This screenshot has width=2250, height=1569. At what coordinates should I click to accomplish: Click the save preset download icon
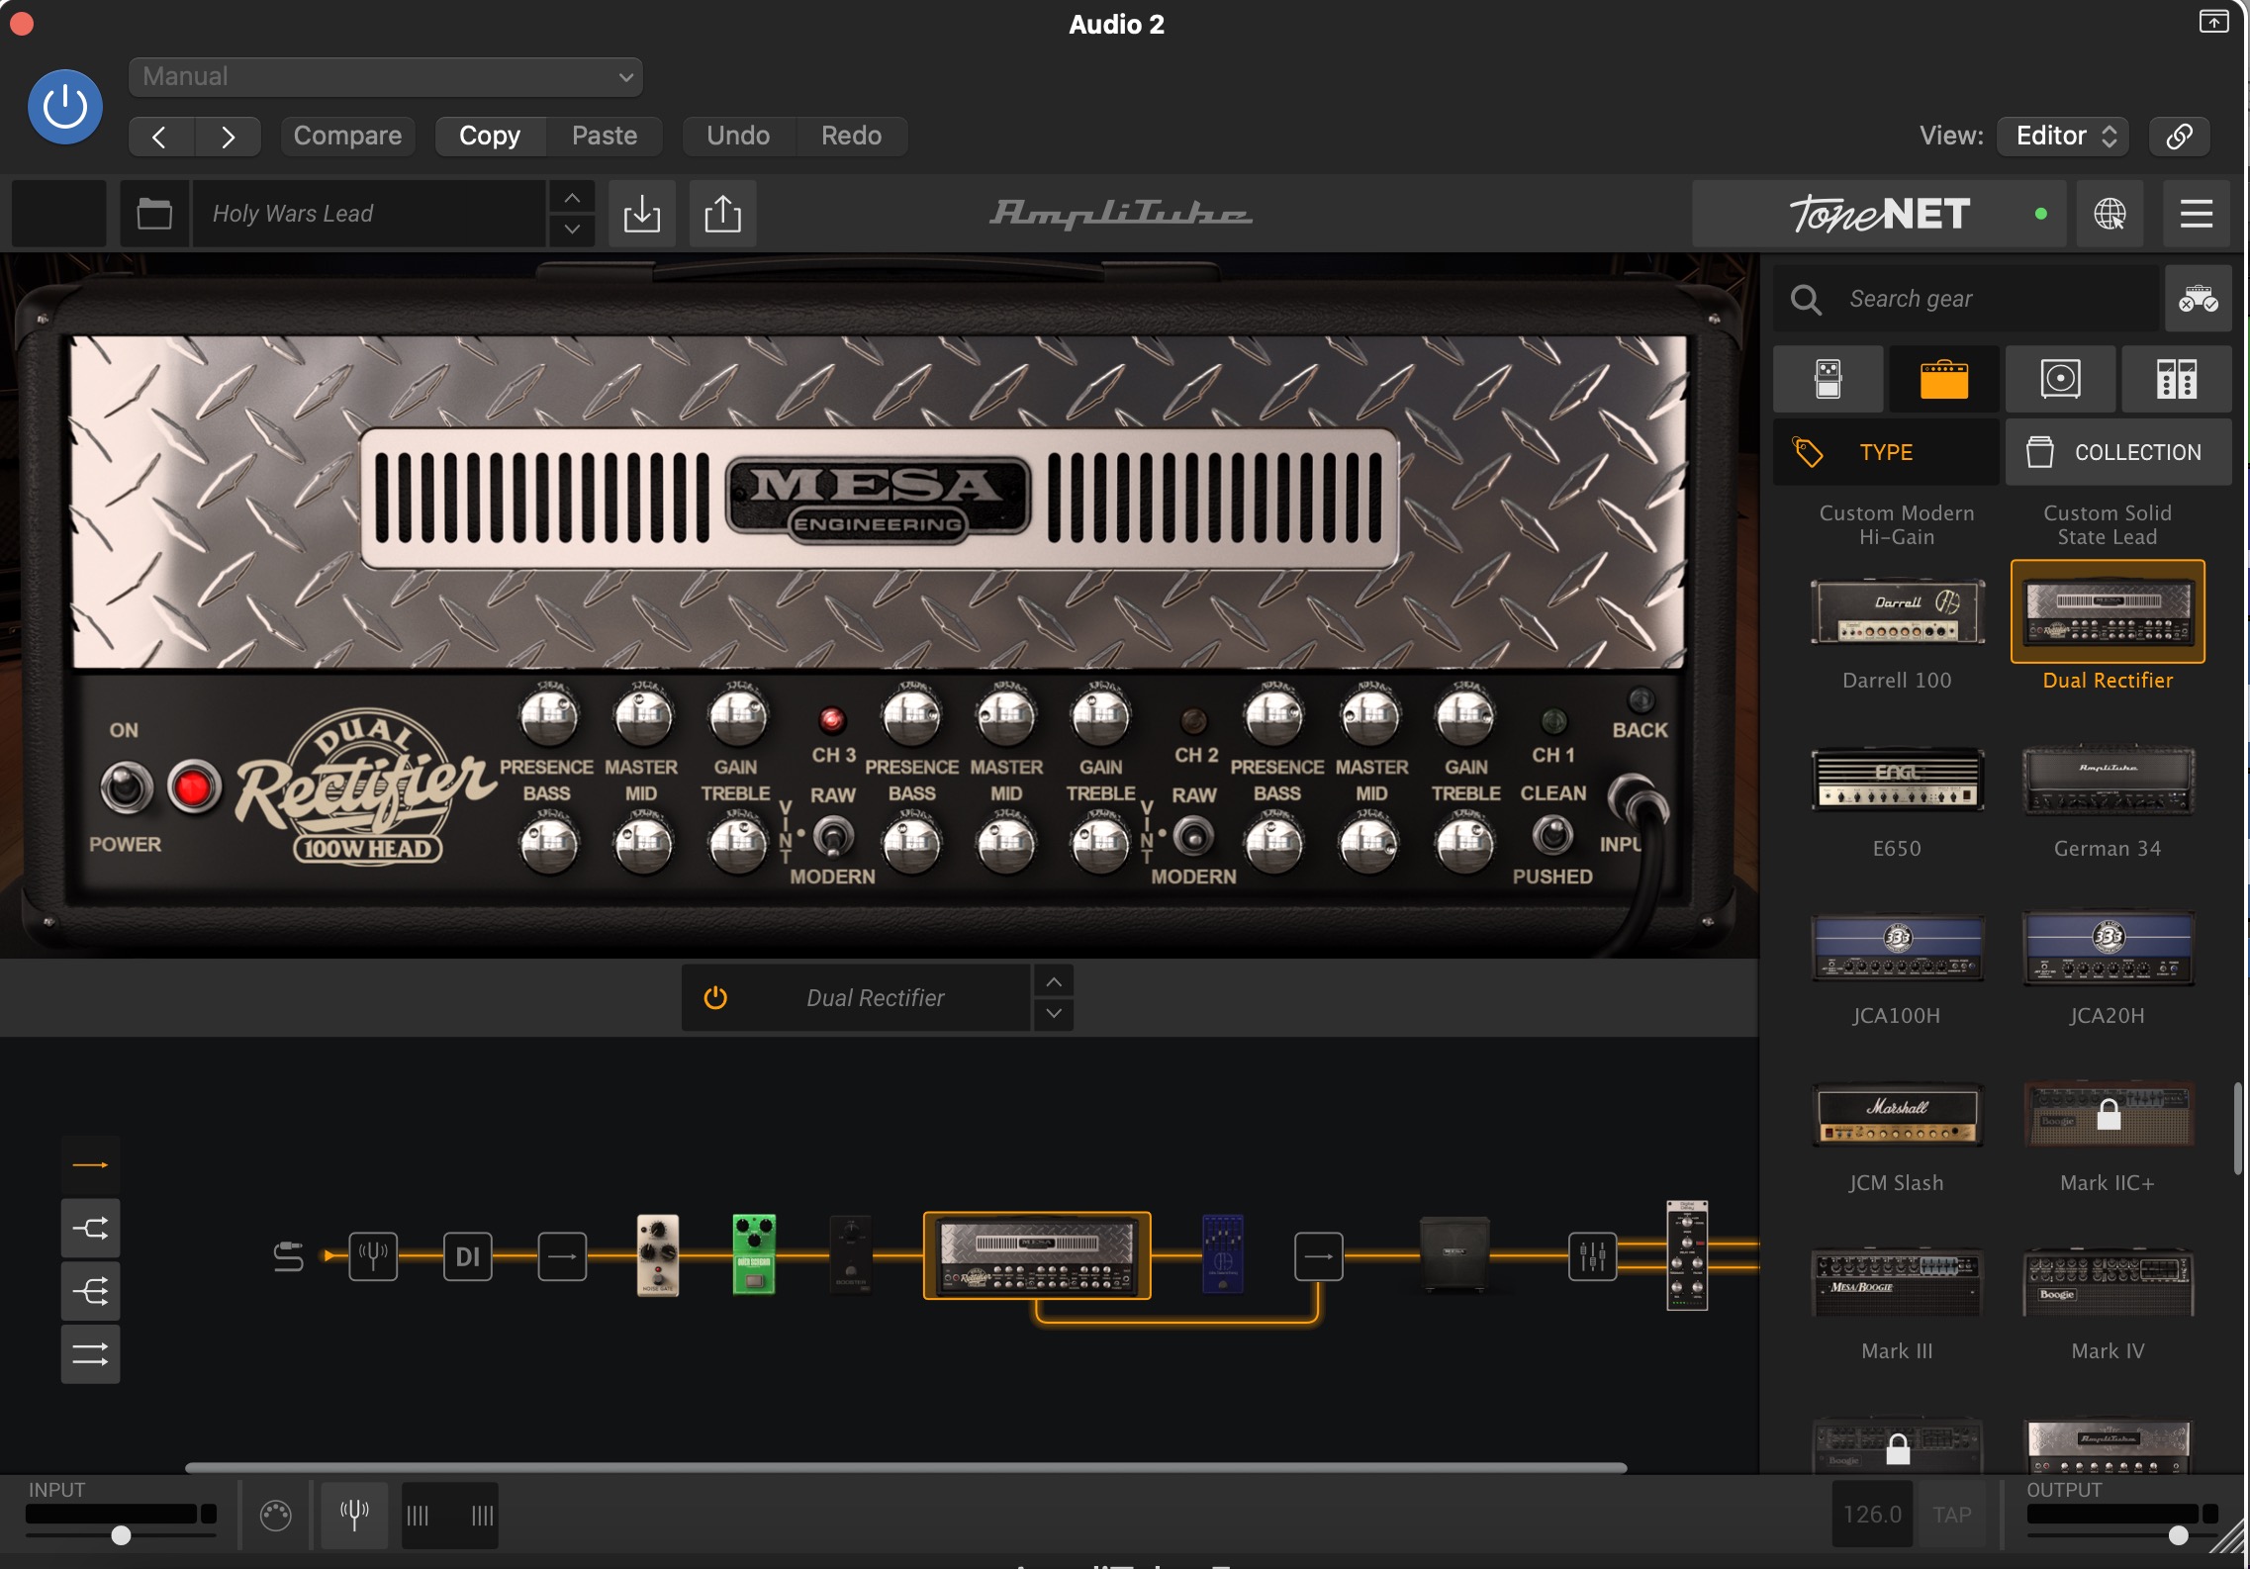pyautogui.click(x=642, y=214)
